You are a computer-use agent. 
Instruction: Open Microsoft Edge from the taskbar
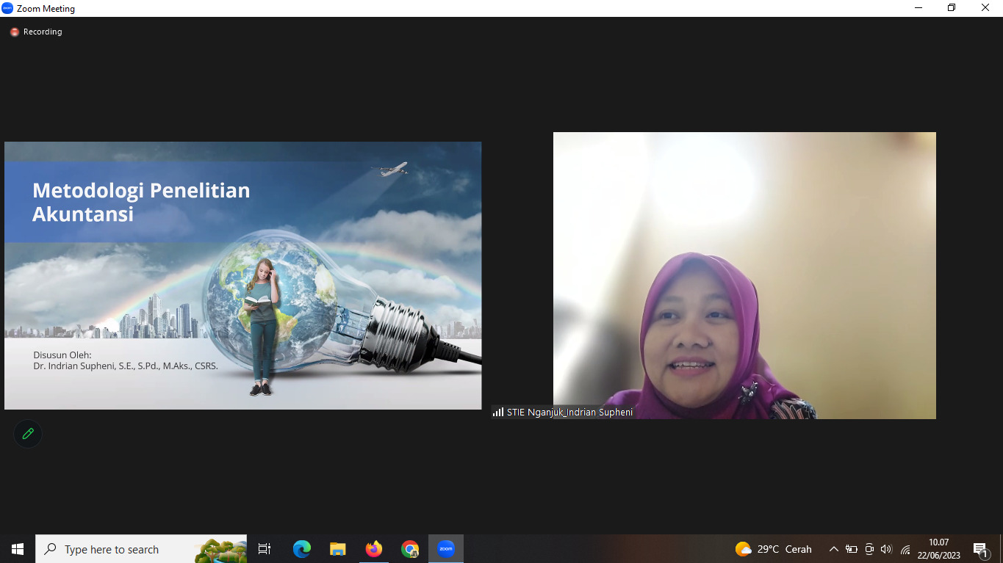(301, 549)
